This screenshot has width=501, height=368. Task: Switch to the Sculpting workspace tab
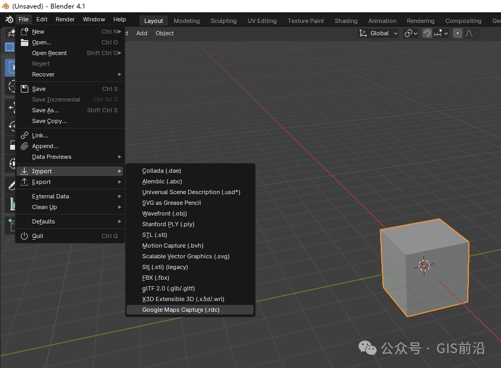(223, 21)
